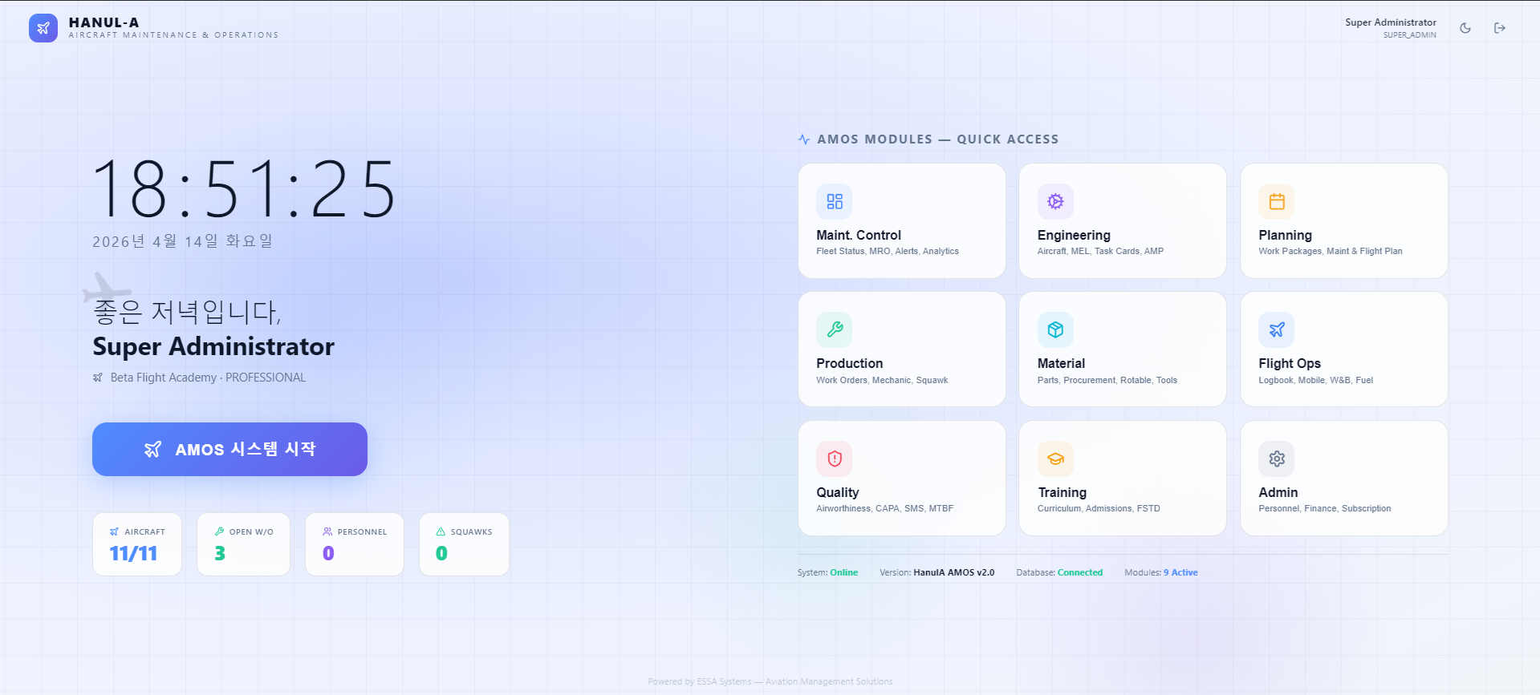Click the Material box icon
The height and width of the screenshot is (695, 1540).
(1055, 329)
